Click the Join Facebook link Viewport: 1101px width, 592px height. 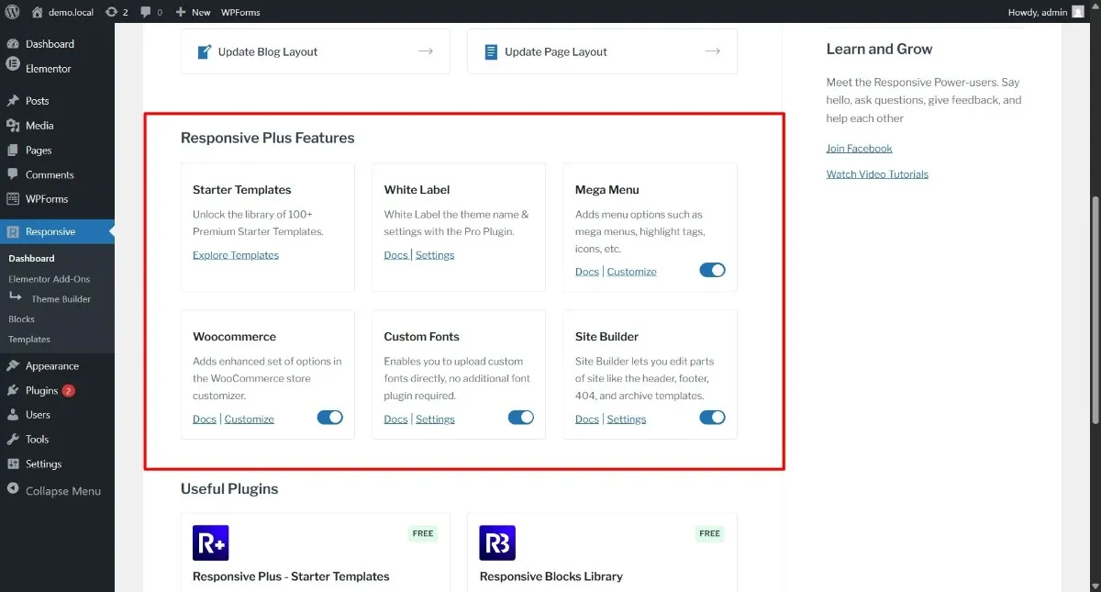pyautogui.click(x=859, y=149)
